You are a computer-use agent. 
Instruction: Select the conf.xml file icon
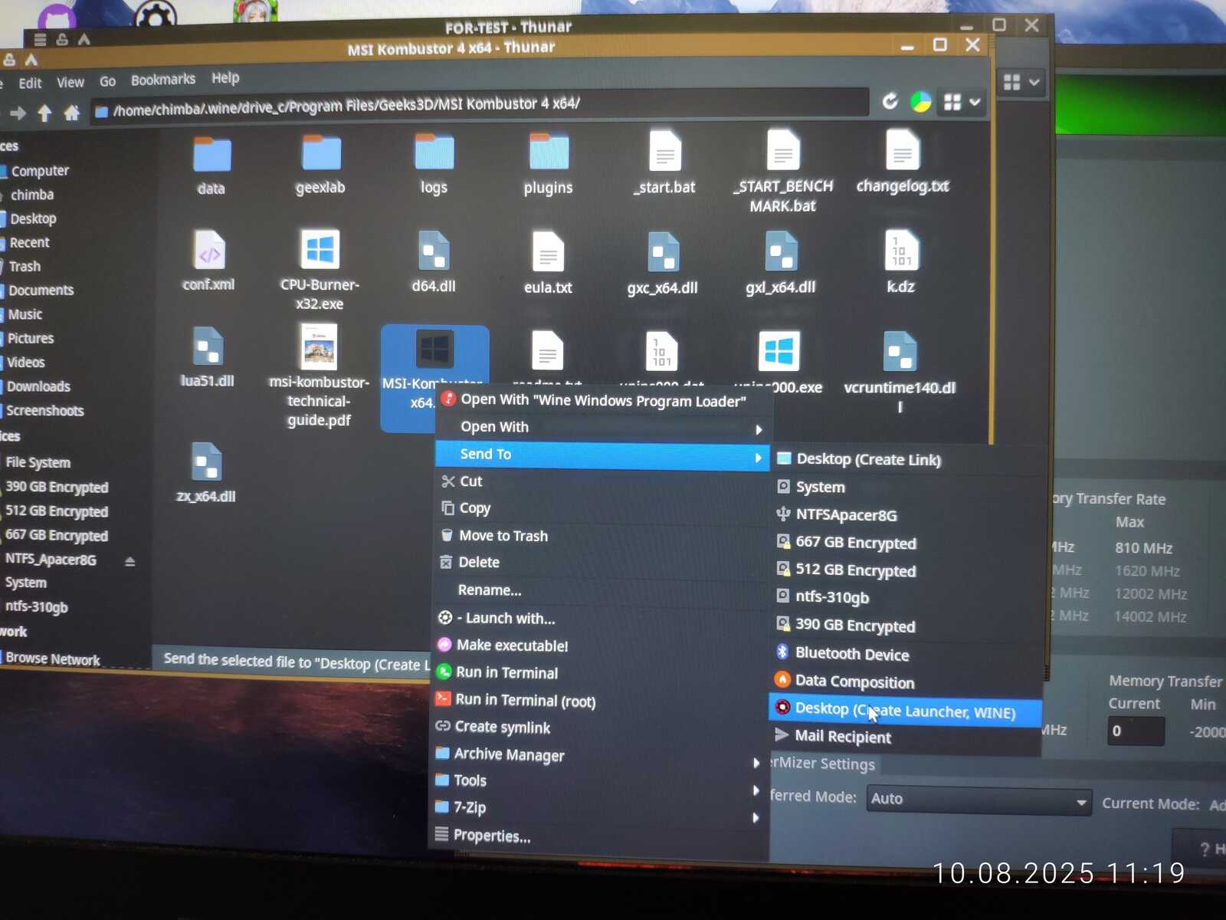click(209, 250)
